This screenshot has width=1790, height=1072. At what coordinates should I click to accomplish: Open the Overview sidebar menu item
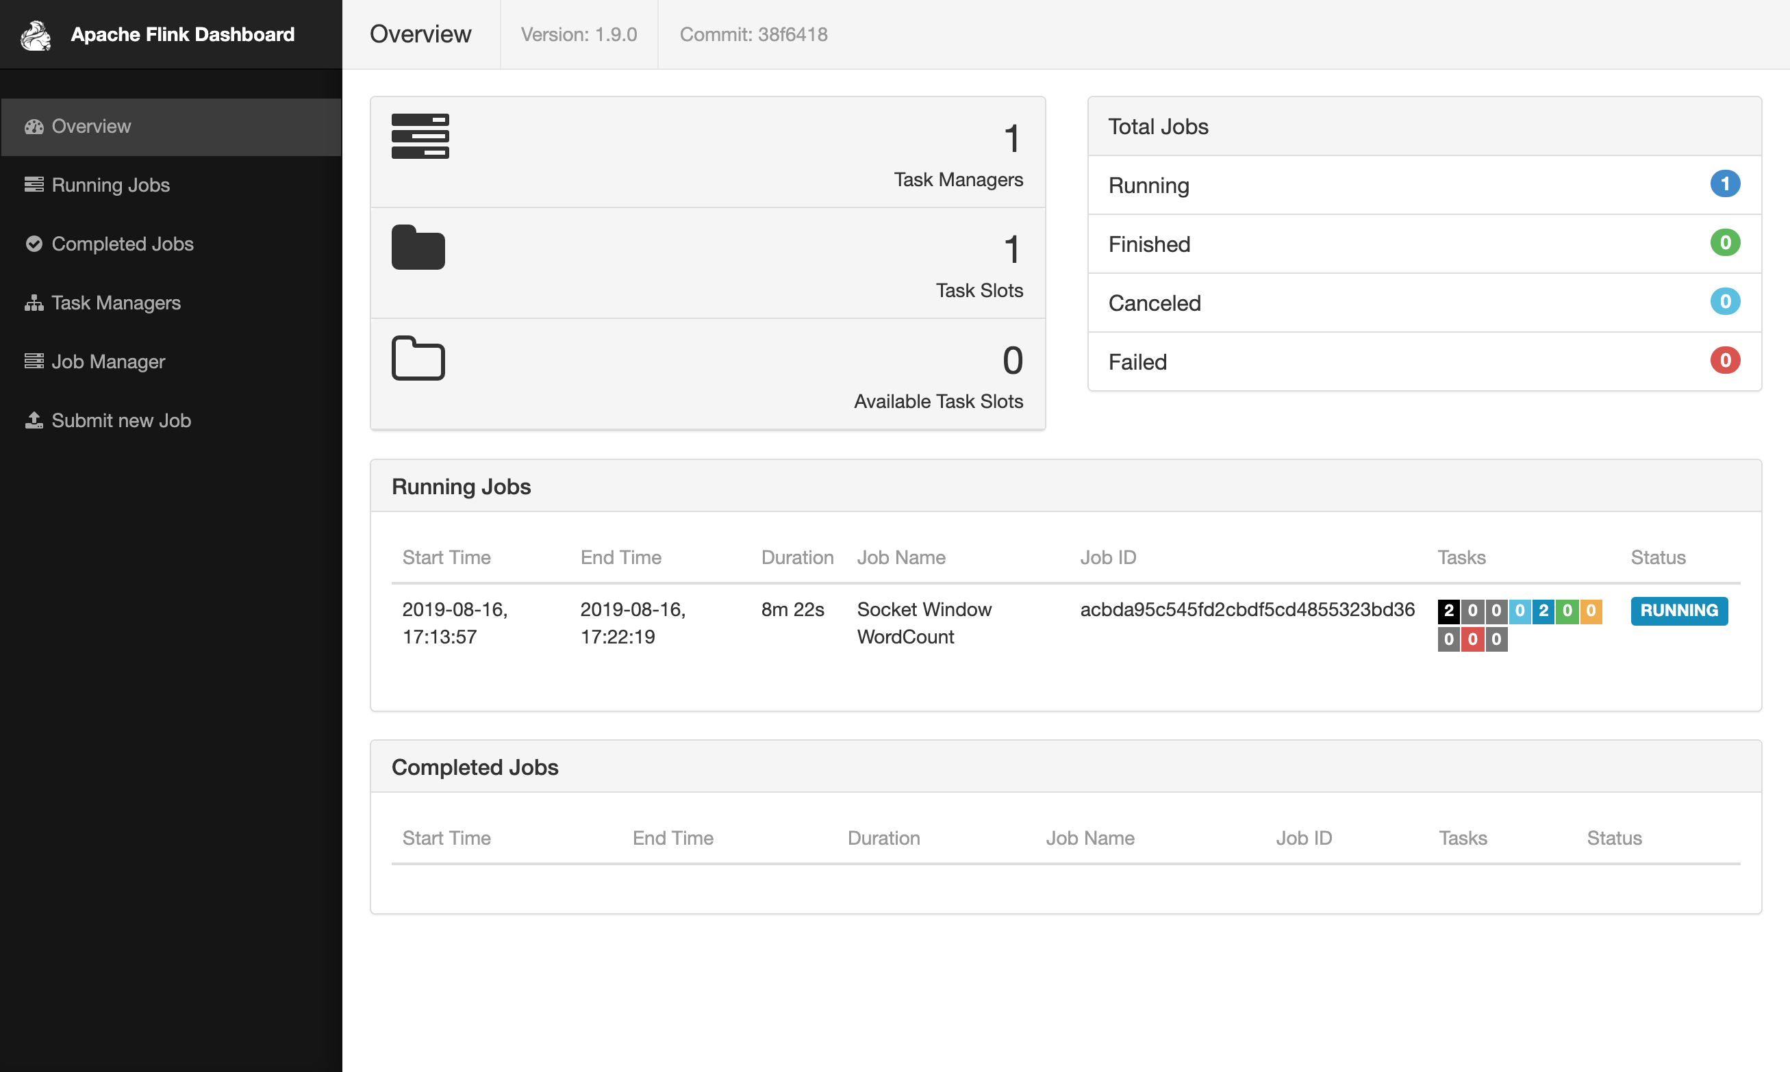171,127
